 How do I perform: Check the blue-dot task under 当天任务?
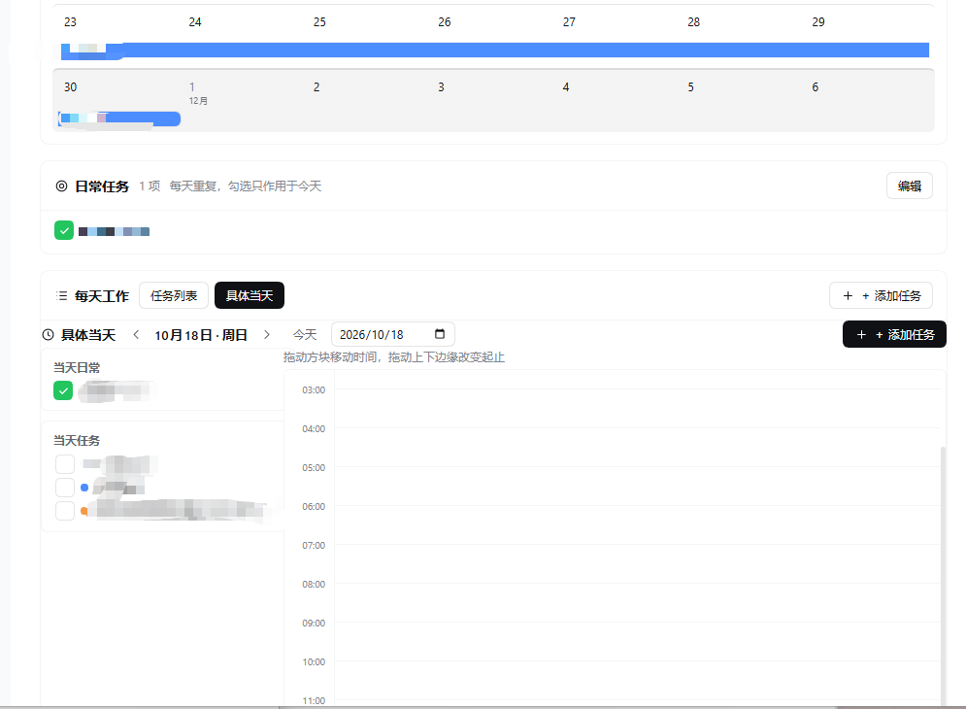click(65, 487)
